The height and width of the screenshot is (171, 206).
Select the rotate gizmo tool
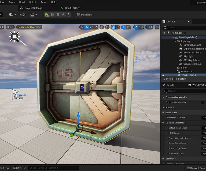coord(91,27)
